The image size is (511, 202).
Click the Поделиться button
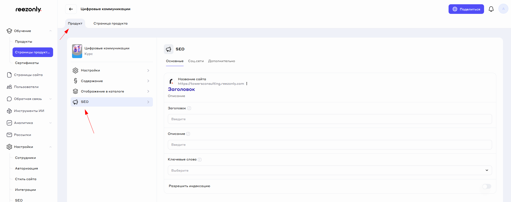click(x=466, y=9)
